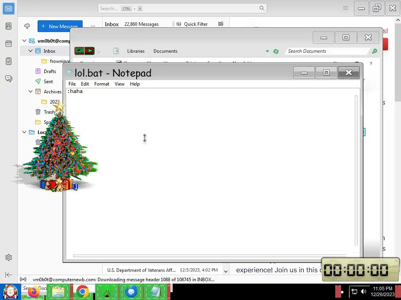Image resolution: width=401 pixels, height=300 pixels.
Task: Collapse Local Folders tree
Action: 24,132
